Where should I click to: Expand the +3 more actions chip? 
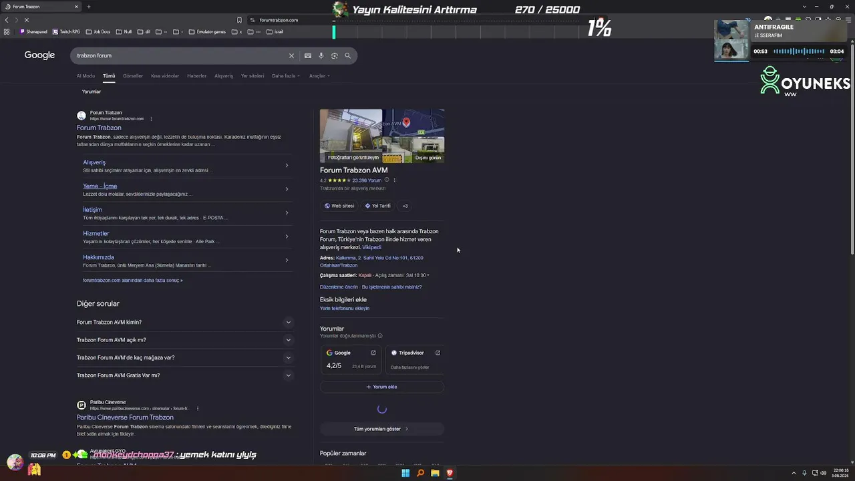(x=405, y=206)
